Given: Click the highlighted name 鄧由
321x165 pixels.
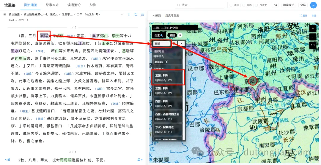Looking at the screenshot, I should click(x=104, y=36).
